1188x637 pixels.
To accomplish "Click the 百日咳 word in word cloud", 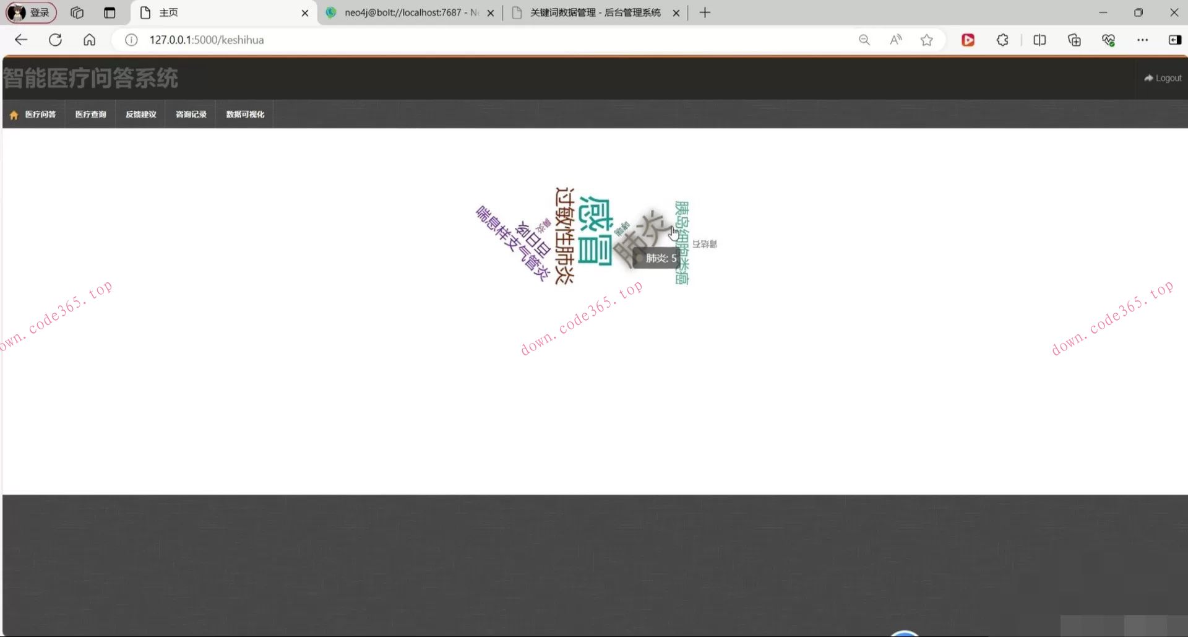I will coord(533,239).
